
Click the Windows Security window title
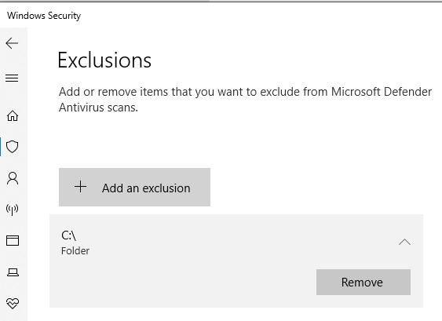[44, 16]
